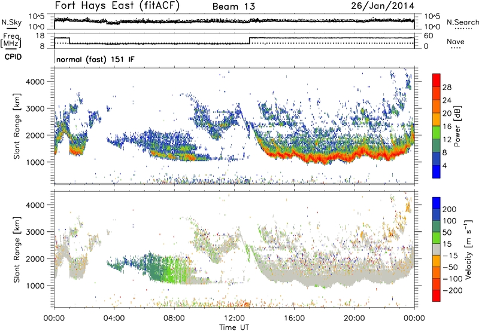479x331 pixels.
Task: Click the '16' tick on power colorbar
Action: 447,126
